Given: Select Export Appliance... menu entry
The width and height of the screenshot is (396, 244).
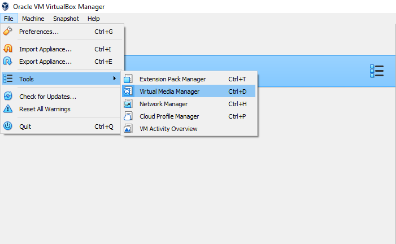Looking at the screenshot, I should point(62,62).
